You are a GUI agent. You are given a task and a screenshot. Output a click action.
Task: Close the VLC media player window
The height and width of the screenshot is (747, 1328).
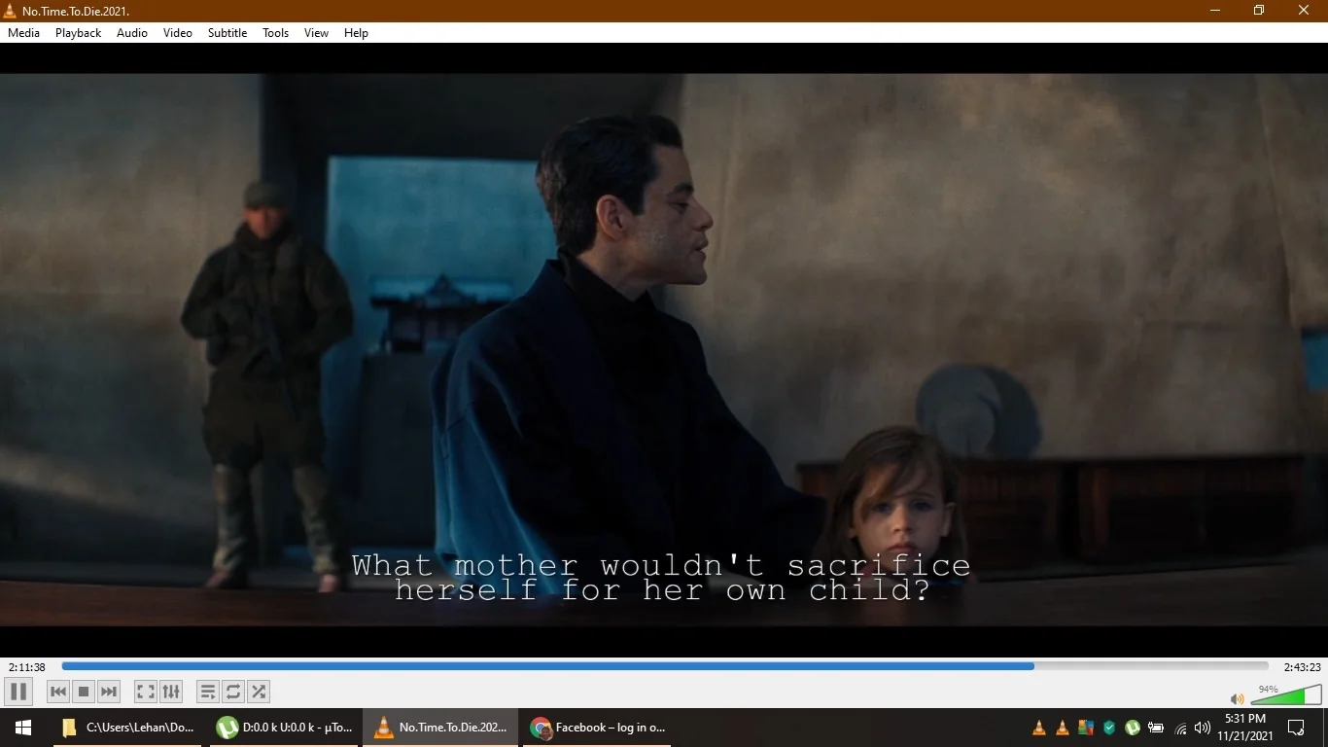point(1305,11)
